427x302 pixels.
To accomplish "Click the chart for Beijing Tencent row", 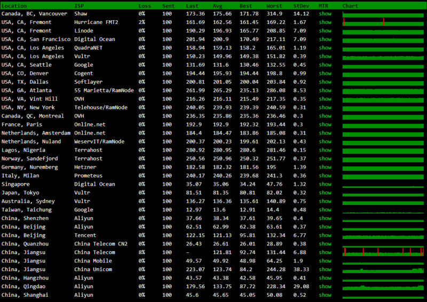I will click(383, 235).
